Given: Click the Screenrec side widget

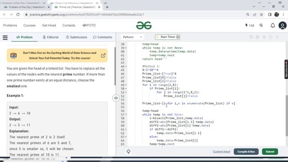Looking at the screenshot, I should 286,69.
